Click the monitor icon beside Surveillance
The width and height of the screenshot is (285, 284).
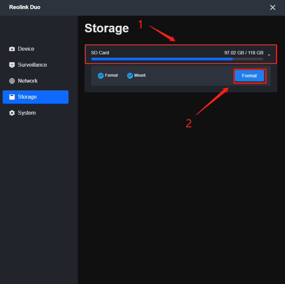coord(12,65)
